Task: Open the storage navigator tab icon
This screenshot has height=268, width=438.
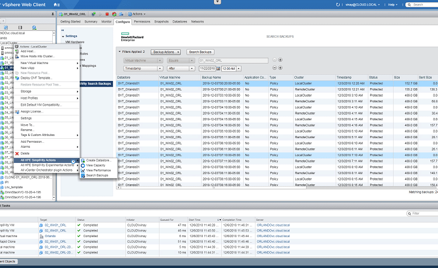Action: coord(20,28)
